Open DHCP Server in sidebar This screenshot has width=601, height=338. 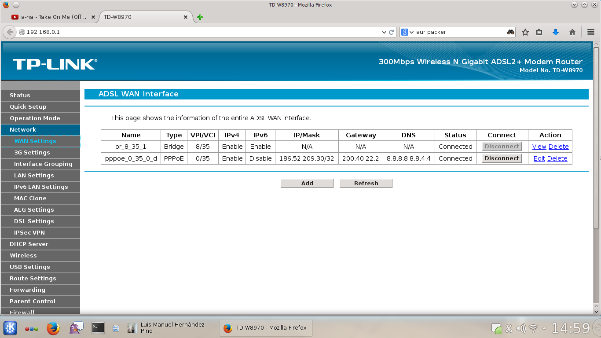(x=40, y=244)
